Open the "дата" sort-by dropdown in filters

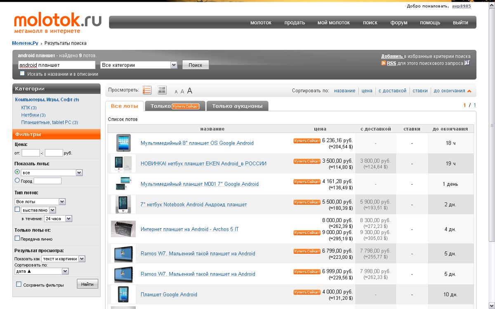pos(41,271)
